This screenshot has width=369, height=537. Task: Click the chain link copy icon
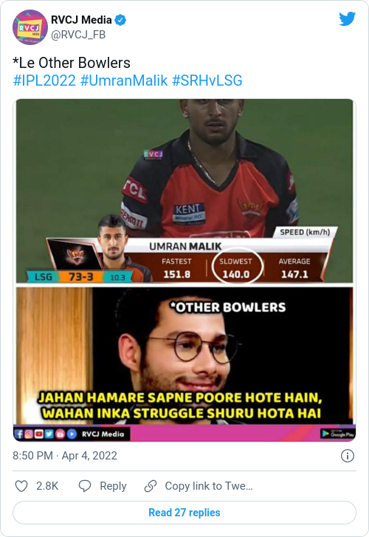(x=151, y=486)
